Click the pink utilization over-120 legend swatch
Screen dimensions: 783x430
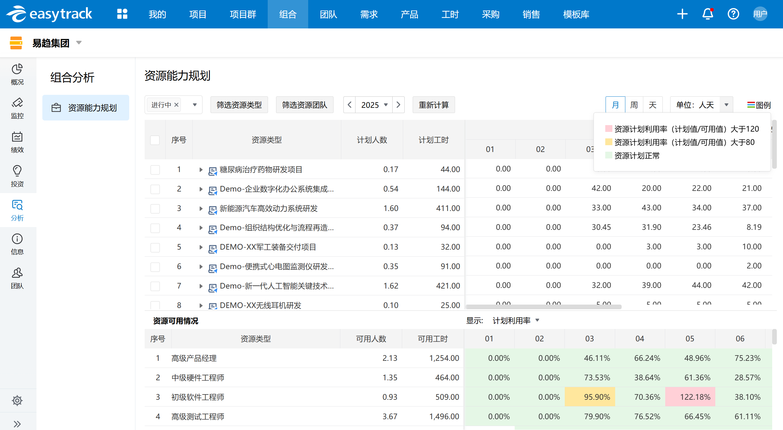click(608, 129)
